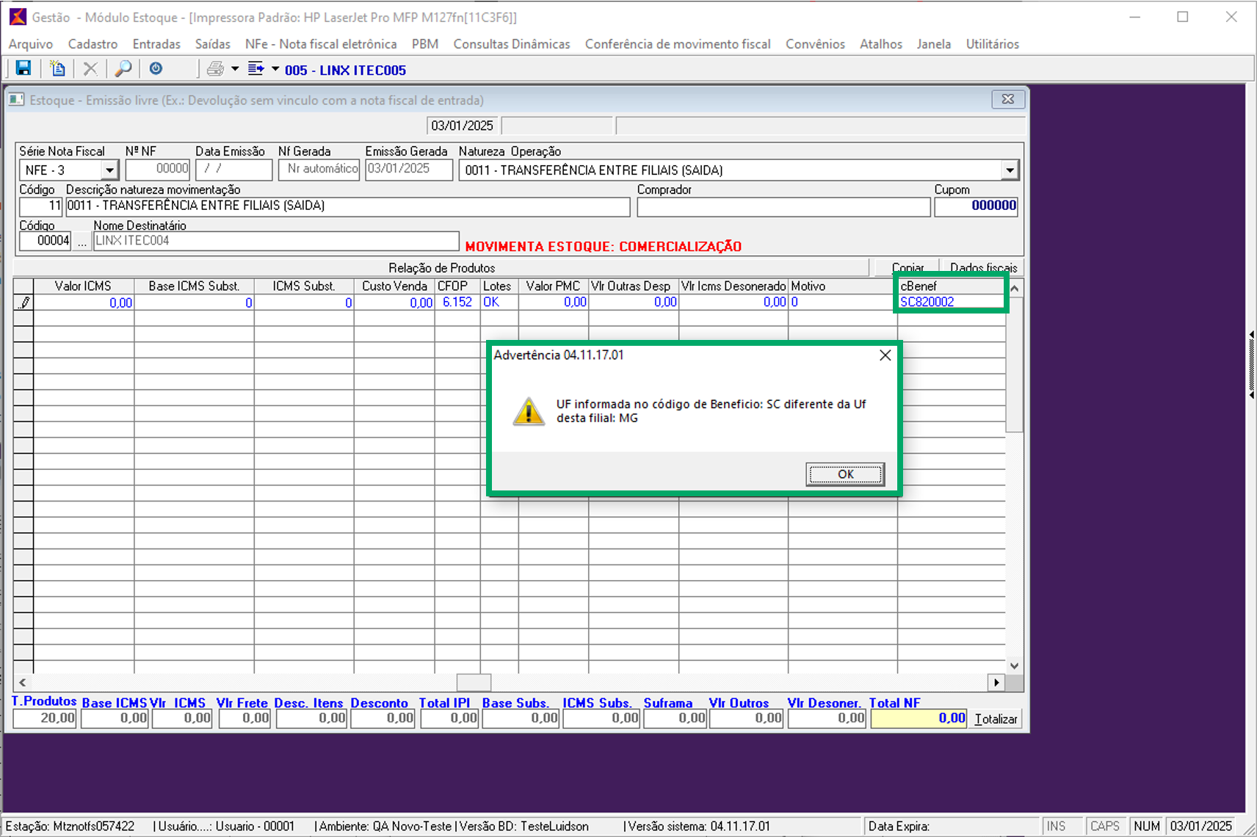Open the Consultas Dinâmicas menu
Image resolution: width=1257 pixels, height=837 pixels.
click(x=512, y=44)
